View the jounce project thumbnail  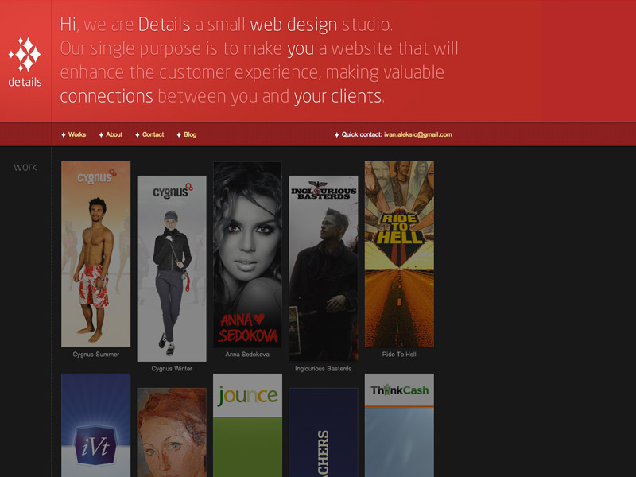click(x=247, y=425)
